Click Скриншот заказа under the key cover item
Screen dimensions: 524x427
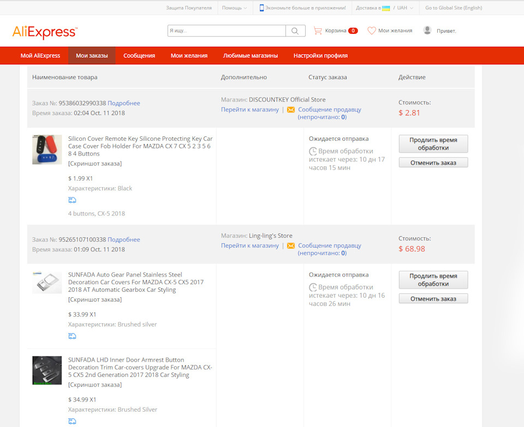point(95,164)
